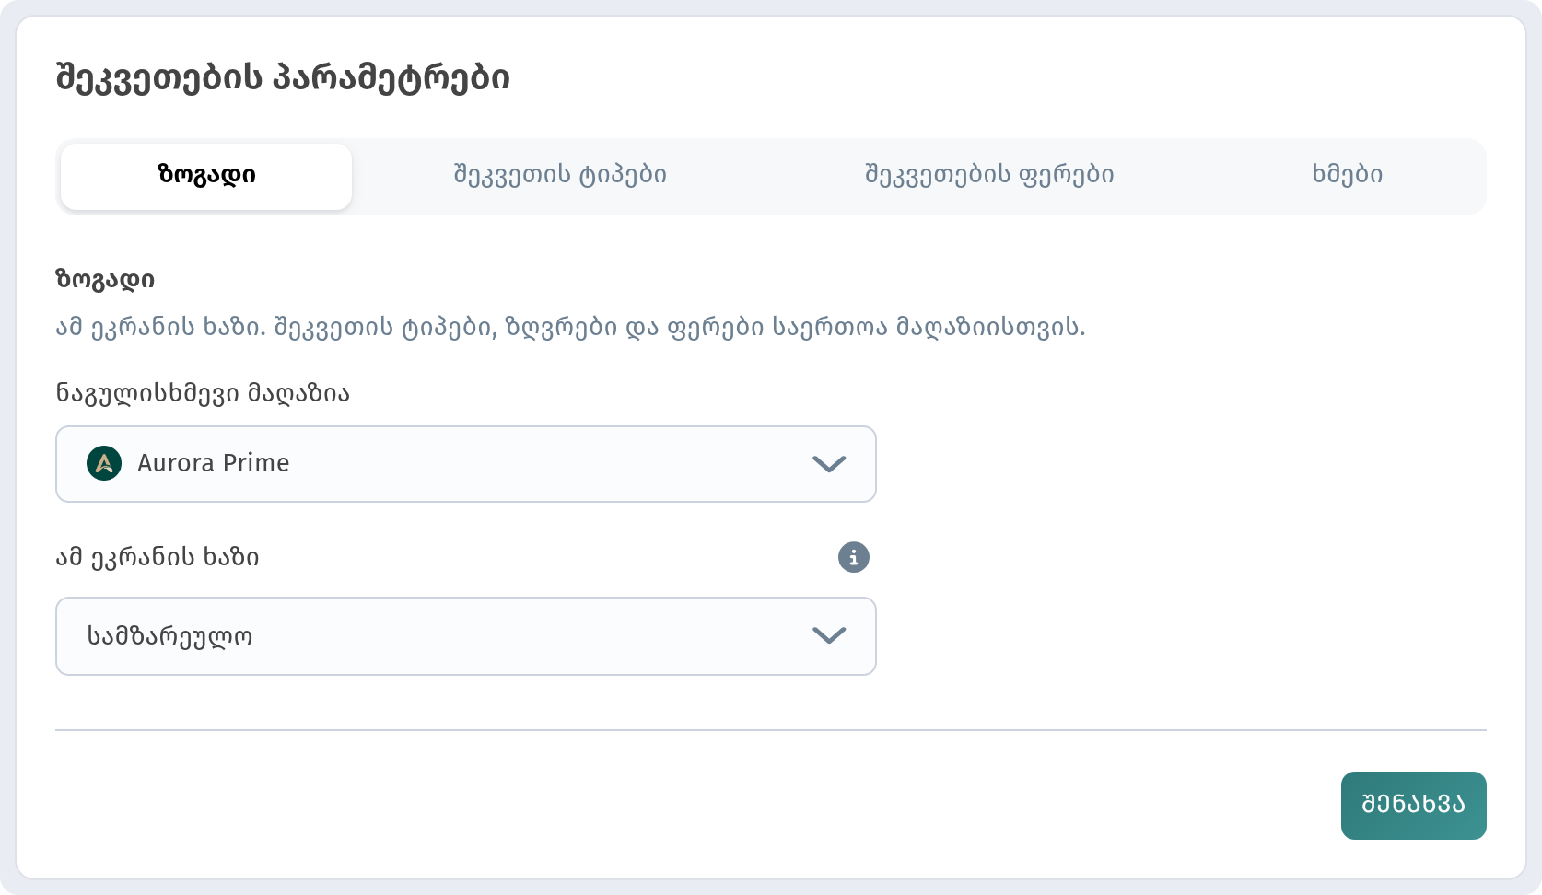Open the სამზარეულო dropdown chevron
Viewport: 1542px width, 895px height.
click(829, 635)
